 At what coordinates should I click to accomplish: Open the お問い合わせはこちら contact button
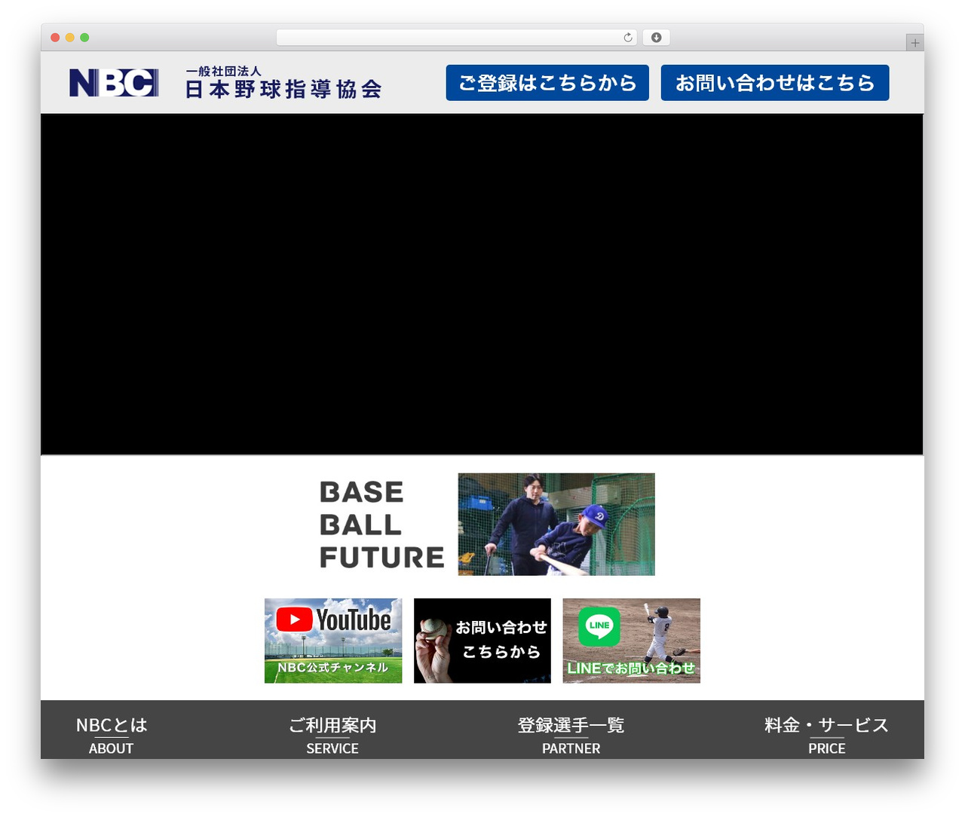click(775, 83)
